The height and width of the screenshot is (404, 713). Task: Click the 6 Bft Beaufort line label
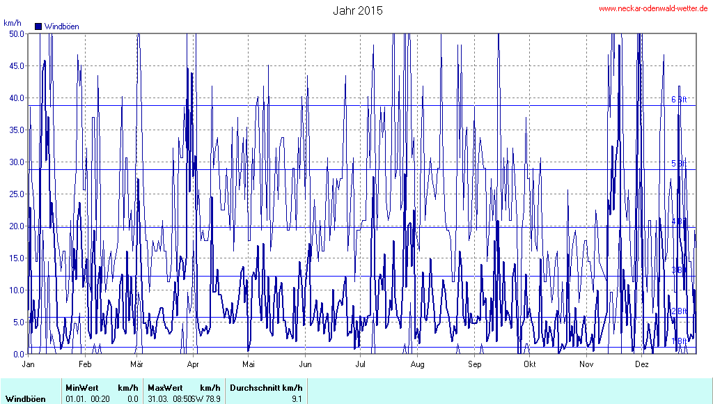[x=679, y=100]
